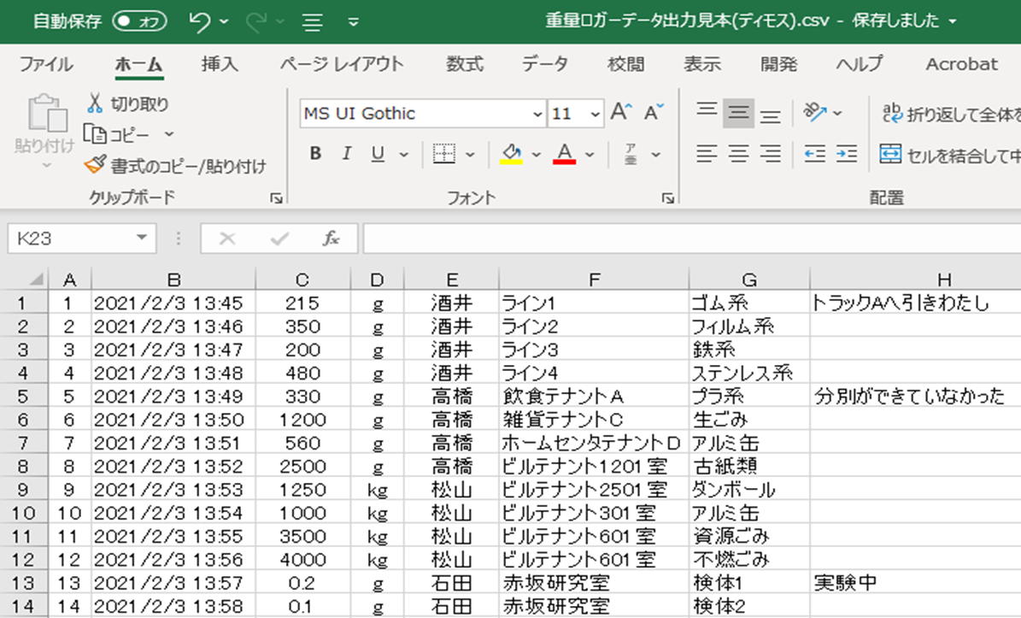Image resolution: width=1021 pixels, height=618 pixels.
Task: Click the コピー (Copy) button
Action: [118, 134]
